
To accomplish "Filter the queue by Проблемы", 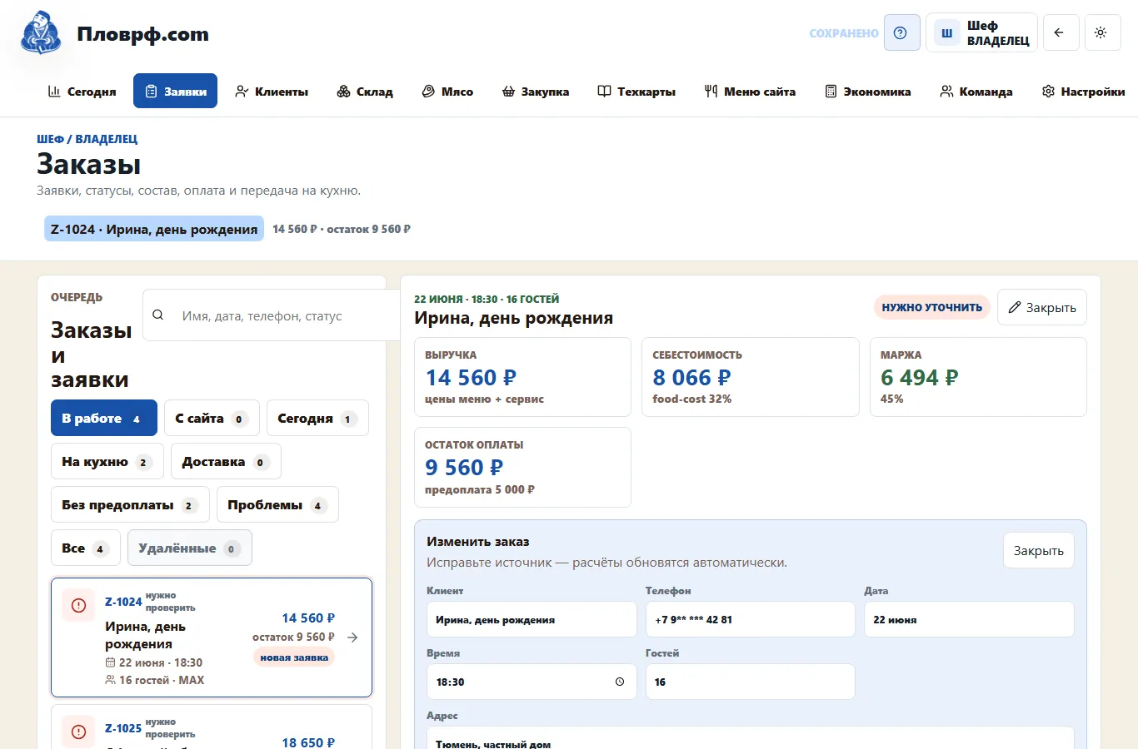I will pyautogui.click(x=277, y=505).
